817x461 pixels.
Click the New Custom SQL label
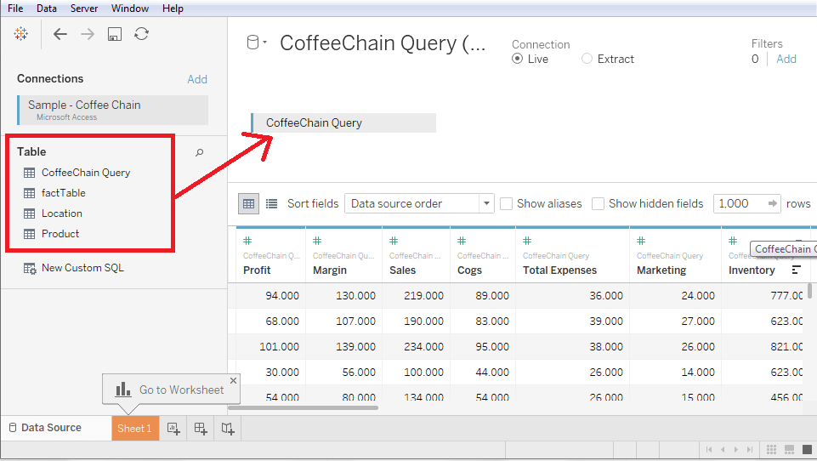click(x=82, y=268)
